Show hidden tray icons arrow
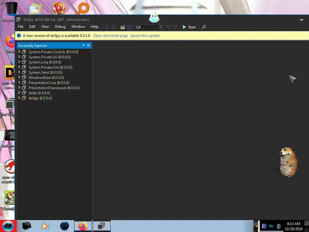The width and height of the screenshot is (309, 232). tap(256, 226)
